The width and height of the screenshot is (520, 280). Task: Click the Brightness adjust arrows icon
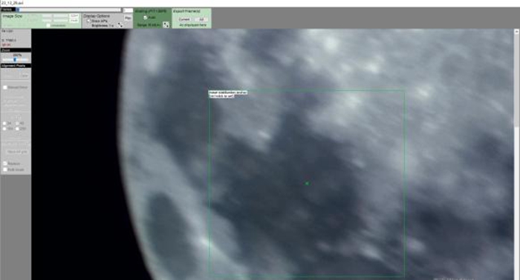(120, 25)
